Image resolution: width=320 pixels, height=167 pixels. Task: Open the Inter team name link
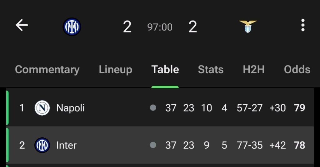click(66, 145)
